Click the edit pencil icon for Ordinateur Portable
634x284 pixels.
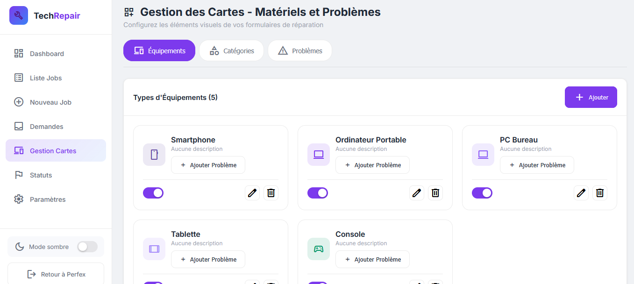click(x=417, y=192)
